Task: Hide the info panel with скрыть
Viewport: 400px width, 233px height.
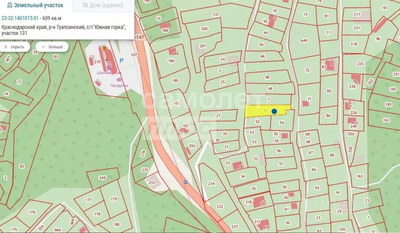Action: tap(15, 47)
